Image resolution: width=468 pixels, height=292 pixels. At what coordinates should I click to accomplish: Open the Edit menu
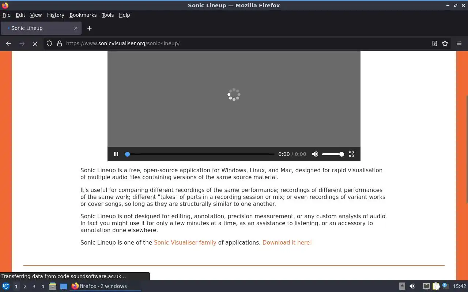click(20, 15)
